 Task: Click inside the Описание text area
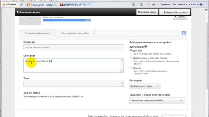pos(73,65)
